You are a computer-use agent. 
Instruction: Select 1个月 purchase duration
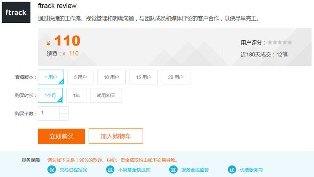50,95
